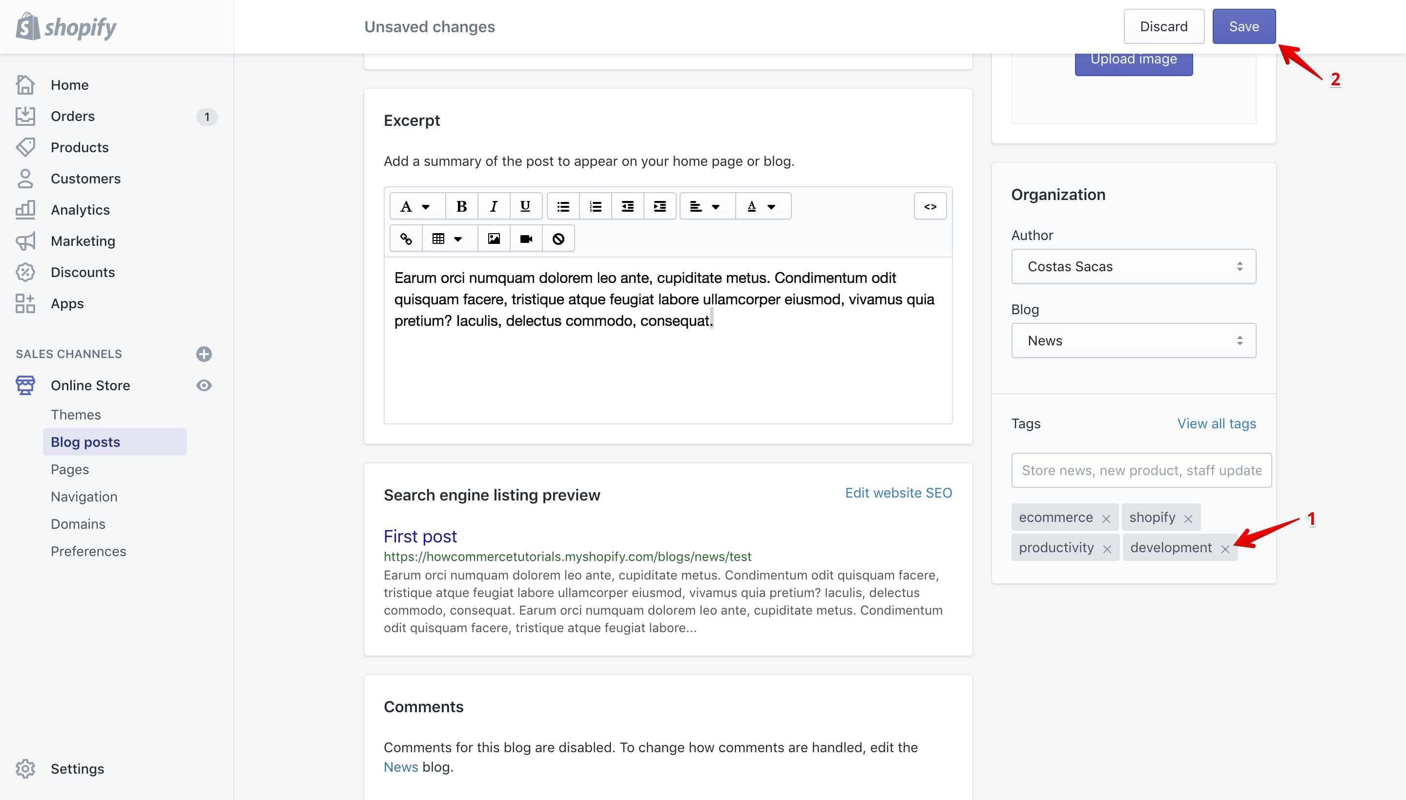1406x800 pixels.
Task: Toggle underline formatting in Excerpt editor
Action: click(526, 206)
